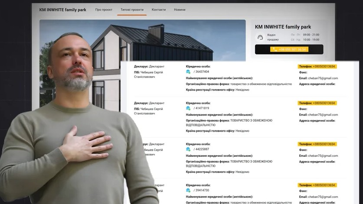The height and width of the screenshot is (204, 363).
Task: Go to Новини section
Action: [x=180, y=10]
